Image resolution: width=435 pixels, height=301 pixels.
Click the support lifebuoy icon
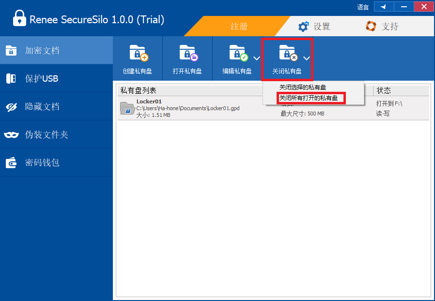[371, 26]
